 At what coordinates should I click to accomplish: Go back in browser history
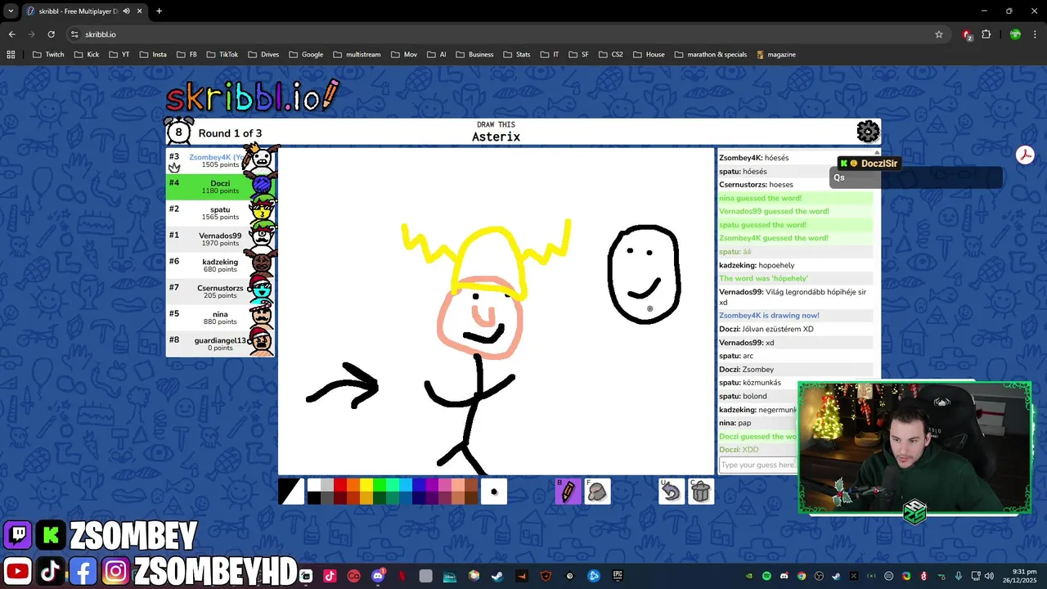(11, 34)
